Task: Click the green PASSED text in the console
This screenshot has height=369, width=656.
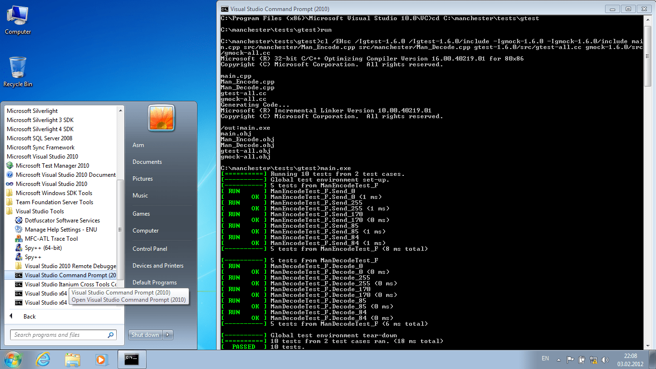Action: (x=243, y=347)
